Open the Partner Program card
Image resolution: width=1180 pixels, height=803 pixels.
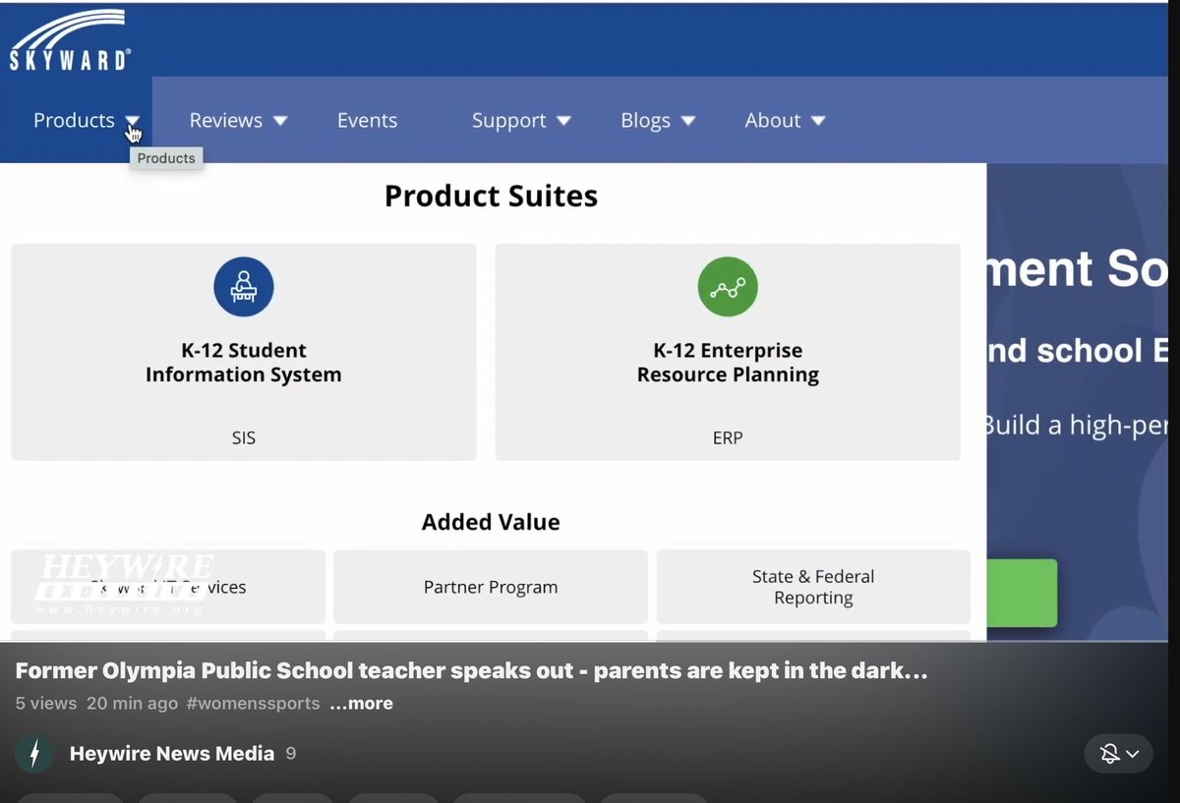(491, 587)
